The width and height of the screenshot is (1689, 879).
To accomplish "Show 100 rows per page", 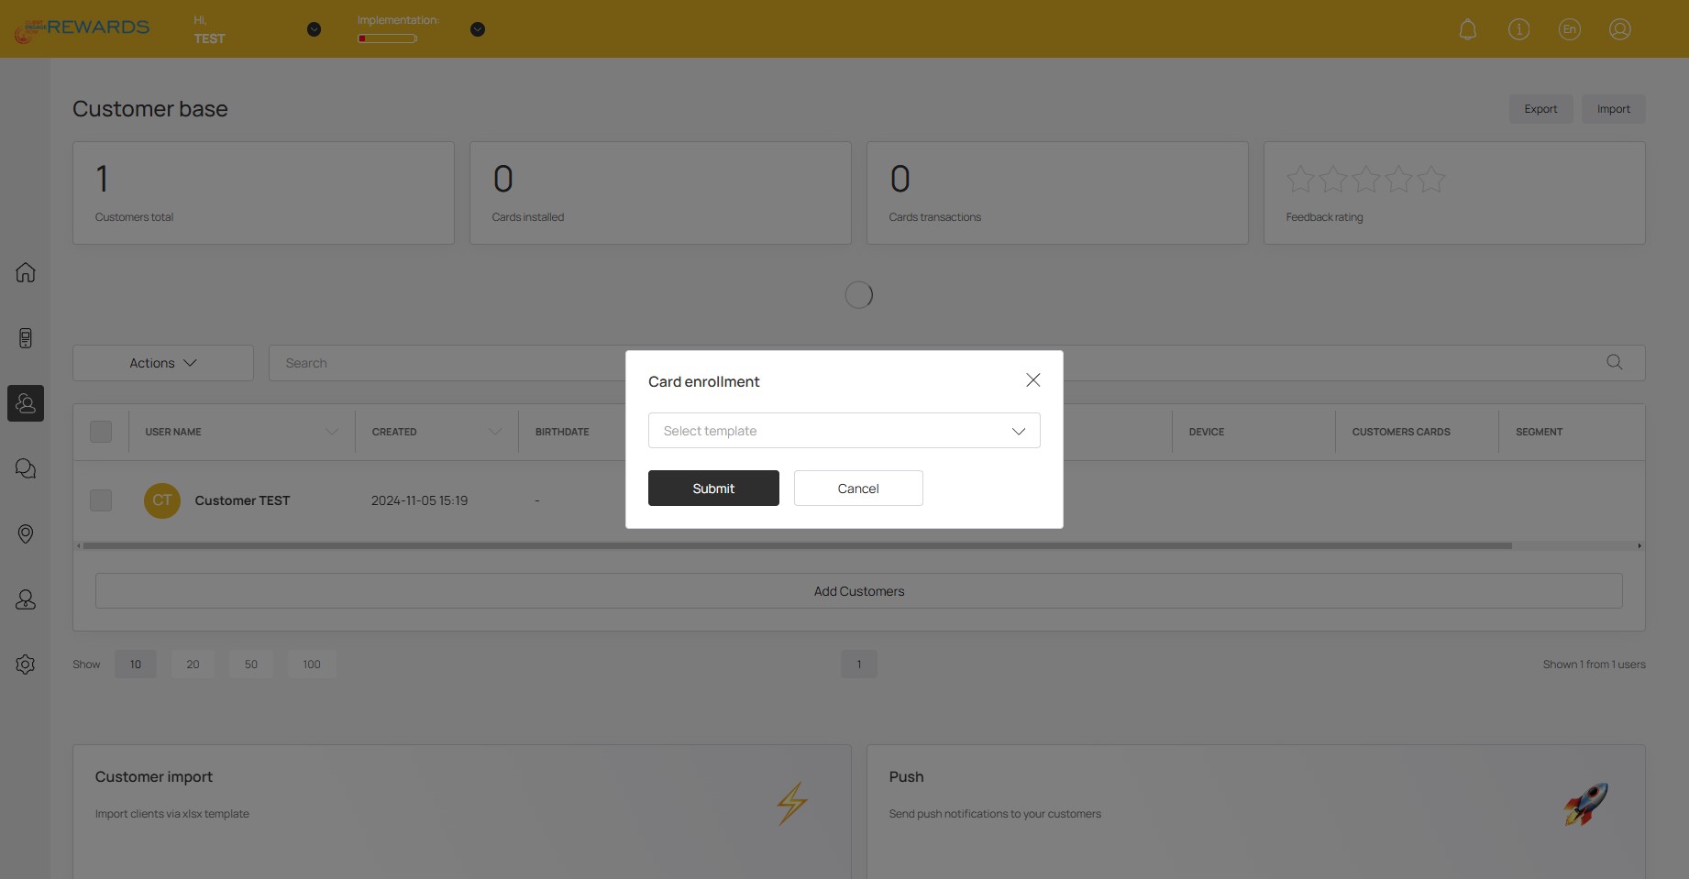I will click(312, 665).
